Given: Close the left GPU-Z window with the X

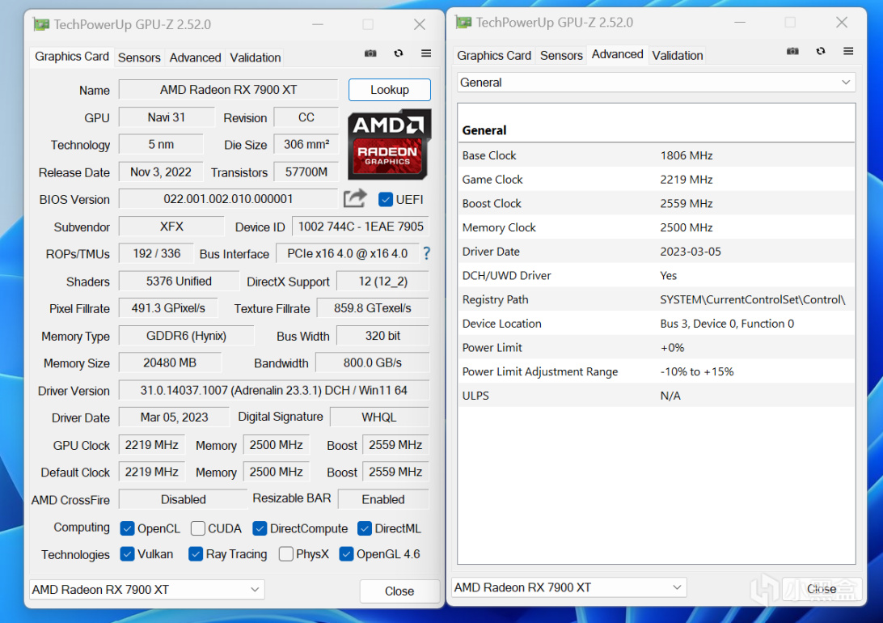Looking at the screenshot, I should pyautogui.click(x=420, y=24).
